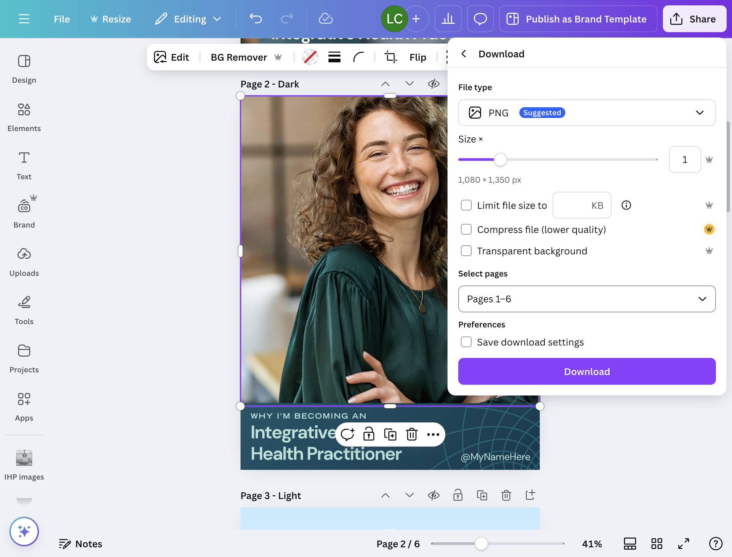Select the Crop tool icon
732x557 pixels.
coord(390,57)
